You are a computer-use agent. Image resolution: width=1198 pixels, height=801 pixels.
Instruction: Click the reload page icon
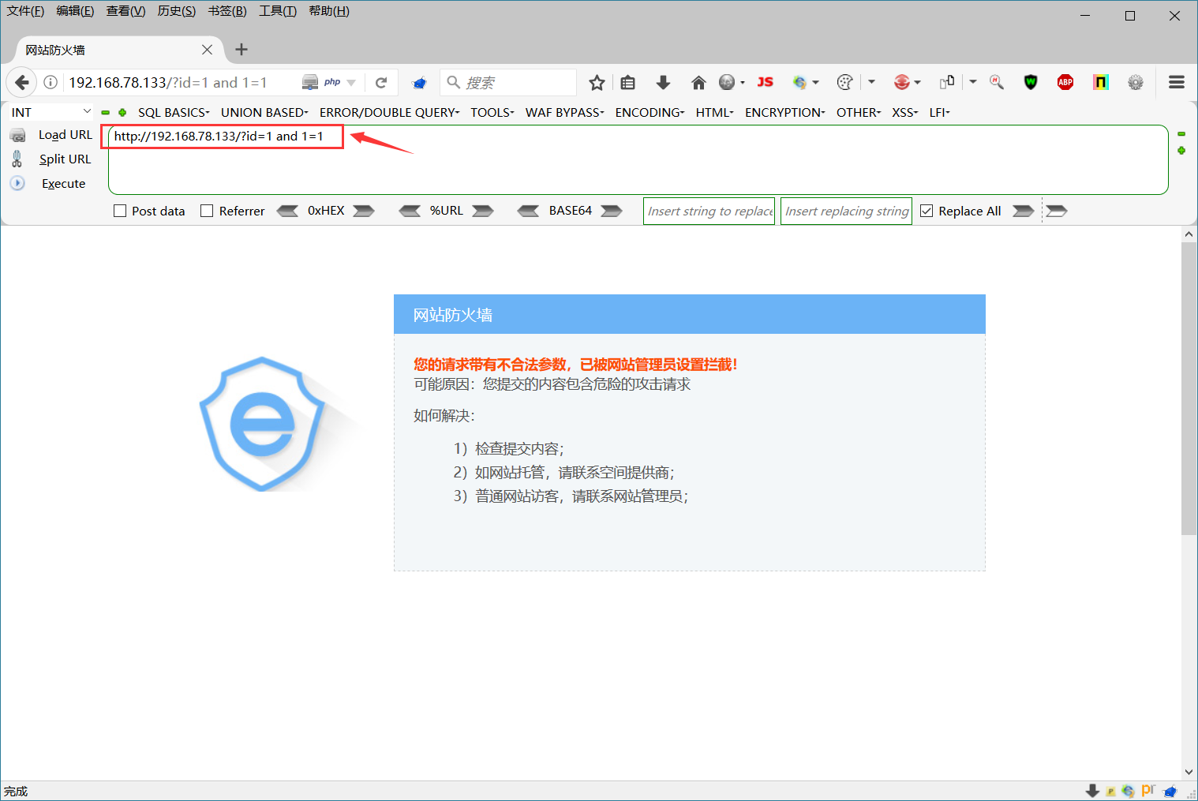tap(381, 82)
